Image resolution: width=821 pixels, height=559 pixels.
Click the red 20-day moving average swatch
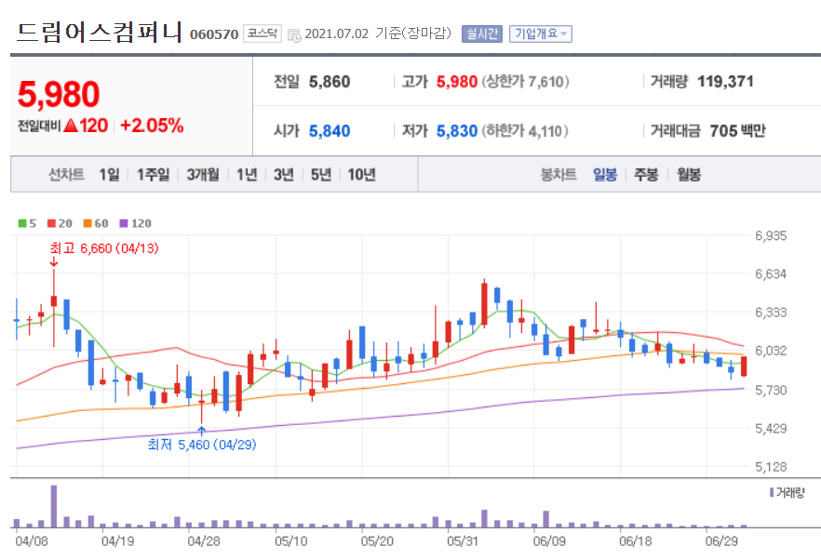(51, 223)
